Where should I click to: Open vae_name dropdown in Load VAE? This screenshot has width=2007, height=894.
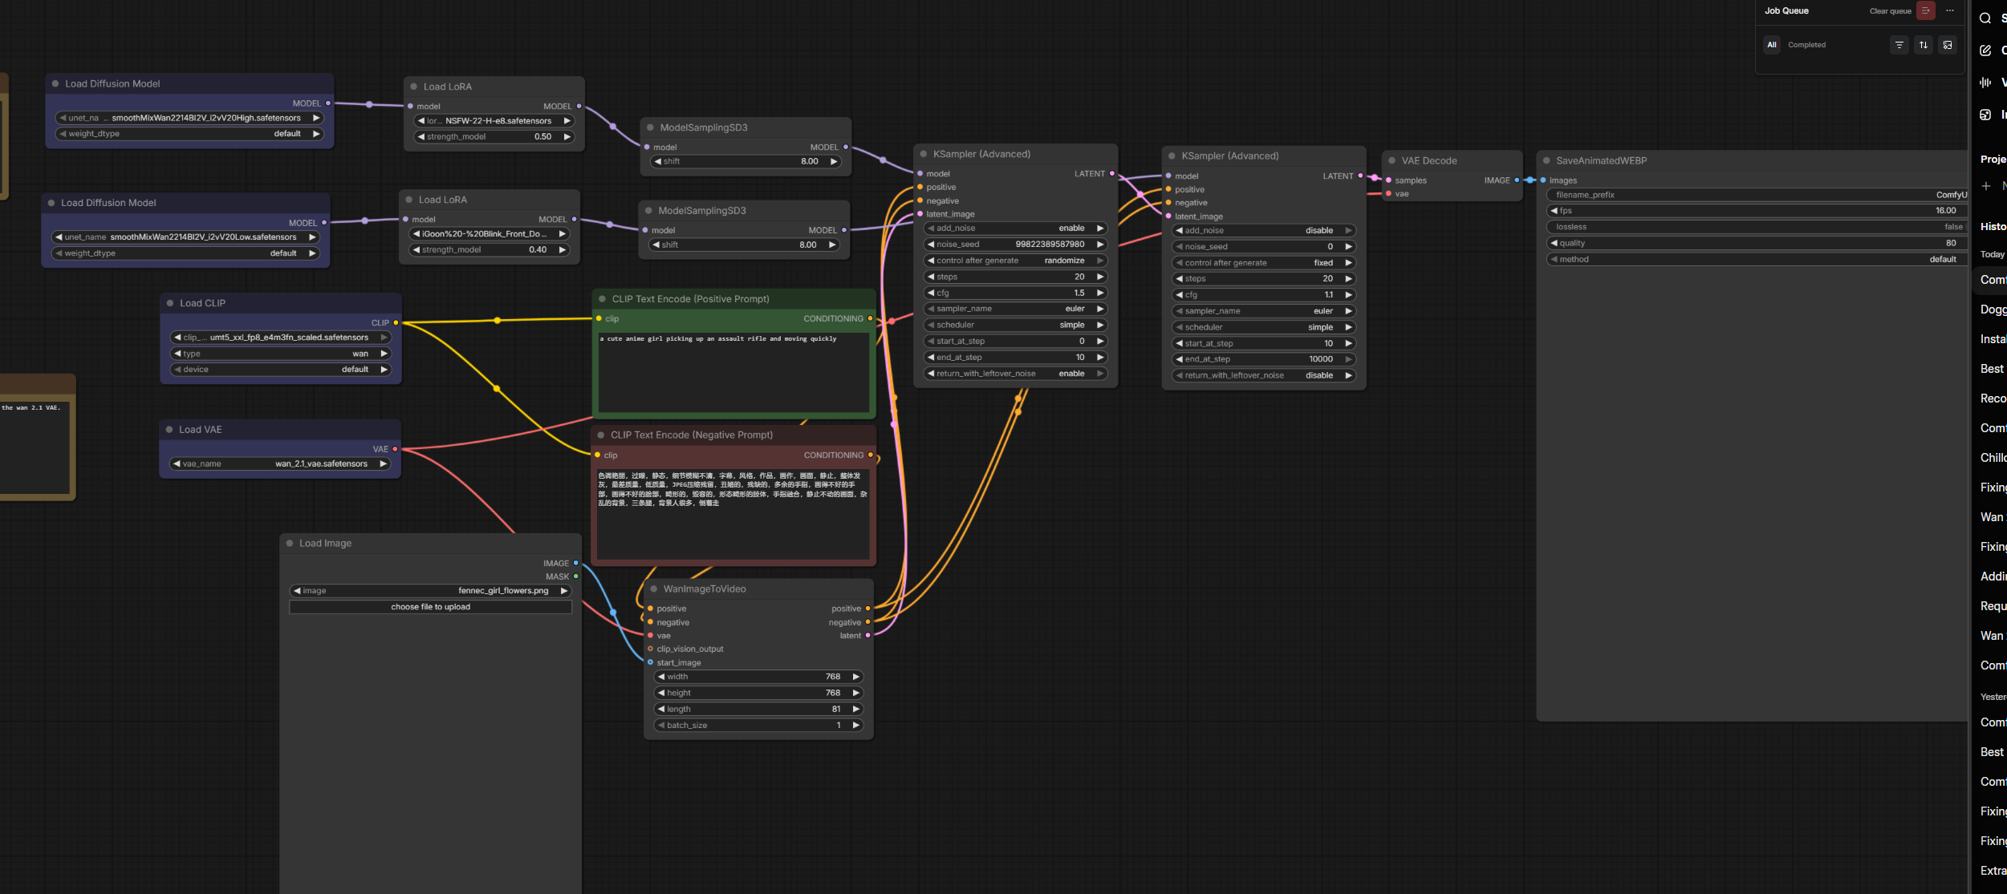click(x=279, y=463)
